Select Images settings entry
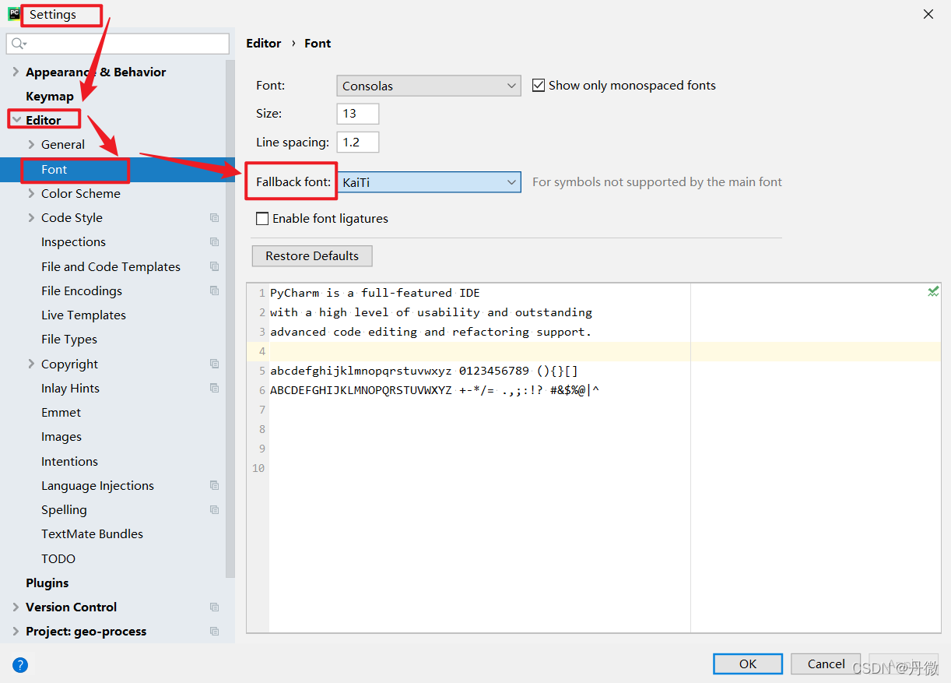951x683 pixels. 61,437
